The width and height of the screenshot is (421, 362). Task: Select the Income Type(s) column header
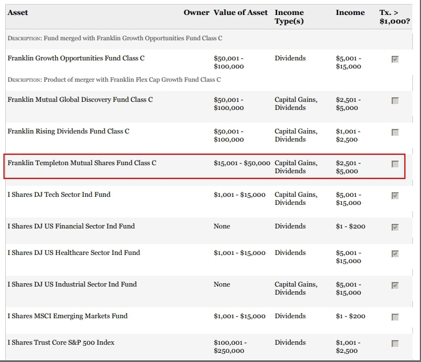coord(289,17)
